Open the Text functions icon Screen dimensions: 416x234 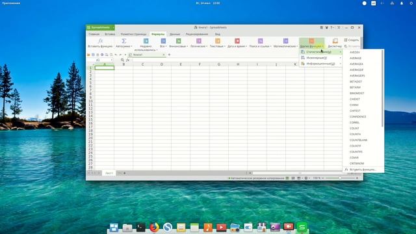point(218,41)
